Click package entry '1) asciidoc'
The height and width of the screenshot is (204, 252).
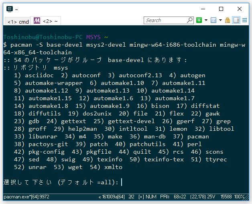34,75
